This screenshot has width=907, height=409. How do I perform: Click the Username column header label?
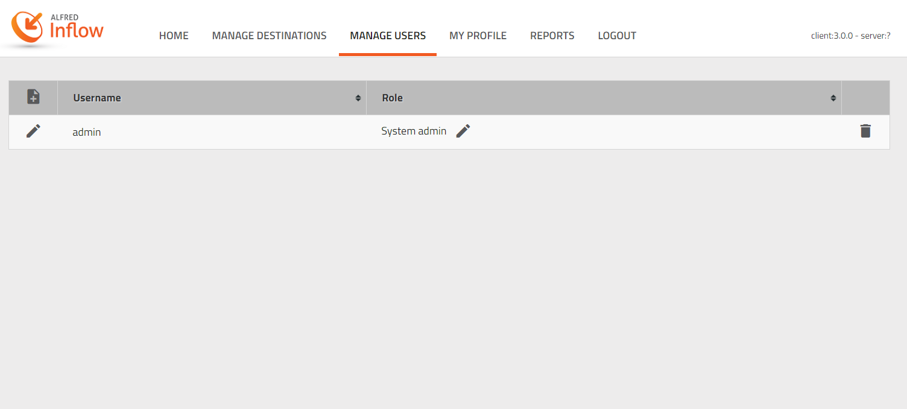[x=97, y=98]
